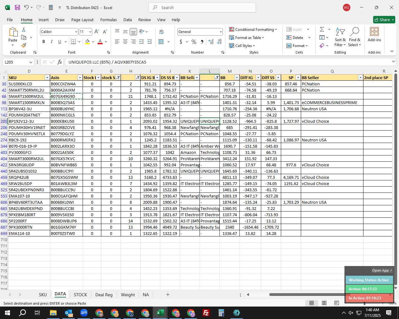This screenshot has height=319, width=399.
Task: Open the Asin column filter dropdown
Action: coord(80,78)
